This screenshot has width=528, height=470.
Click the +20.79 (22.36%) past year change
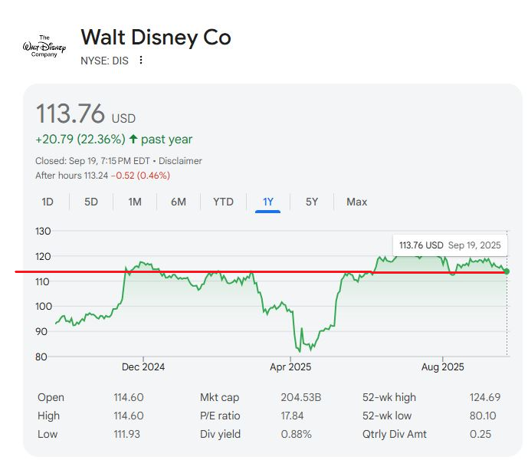(114, 139)
